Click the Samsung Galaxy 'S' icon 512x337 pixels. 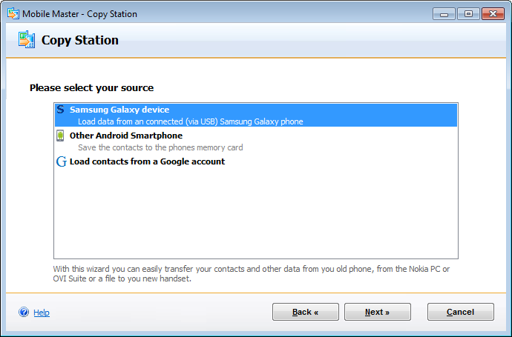pyautogui.click(x=61, y=110)
